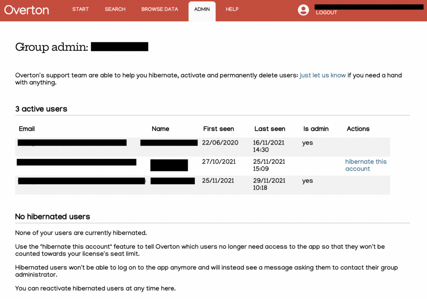Select first seen date 22/06/2020
Screen dimensions: 427x299
pyautogui.click(x=220, y=142)
